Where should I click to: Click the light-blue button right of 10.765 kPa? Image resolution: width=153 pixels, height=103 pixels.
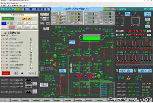point(72,42)
